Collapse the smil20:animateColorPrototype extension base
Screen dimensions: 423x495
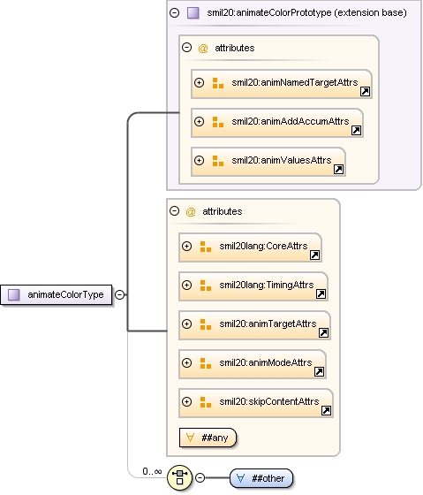(175, 12)
